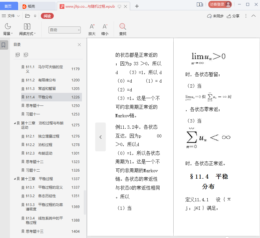Open the 自动 zoom dropdown
The width and height of the screenshot is (260, 238).
click(x=65, y=30)
